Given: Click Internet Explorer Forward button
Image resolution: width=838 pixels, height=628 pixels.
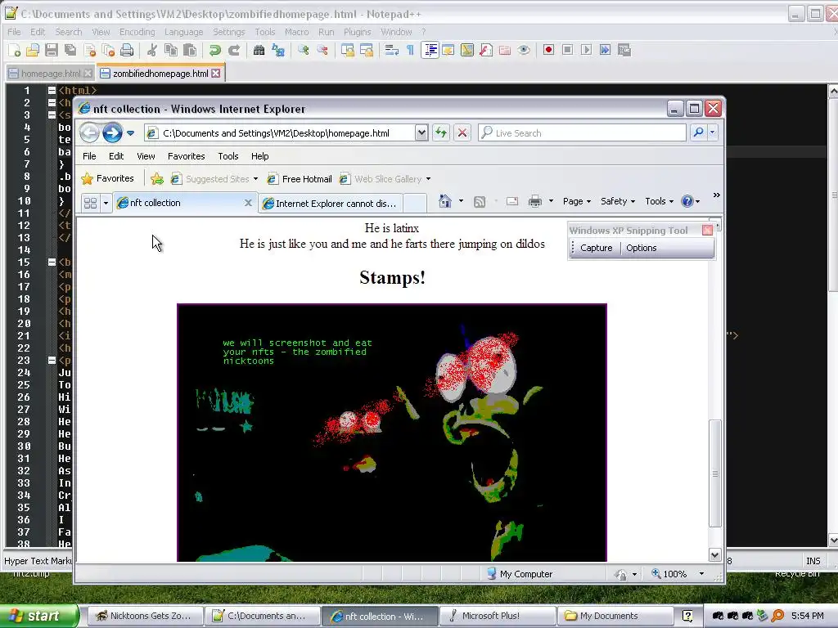Looking at the screenshot, I should click(112, 133).
